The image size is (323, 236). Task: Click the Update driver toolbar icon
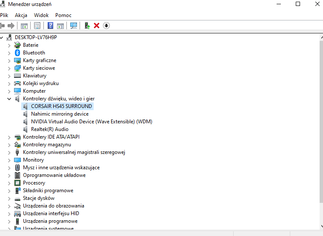(x=87, y=26)
